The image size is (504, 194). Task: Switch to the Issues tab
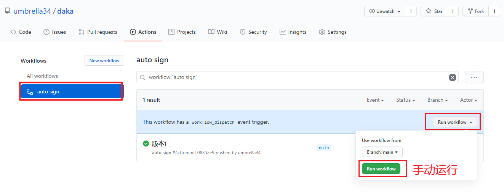click(55, 32)
